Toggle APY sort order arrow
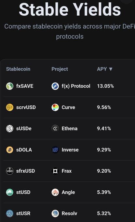The height and width of the screenshot is (222, 135). [111, 69]
